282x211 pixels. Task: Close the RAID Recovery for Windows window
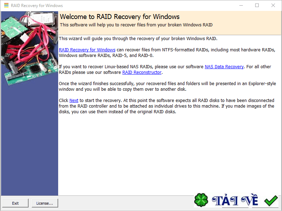click(273, 5)
